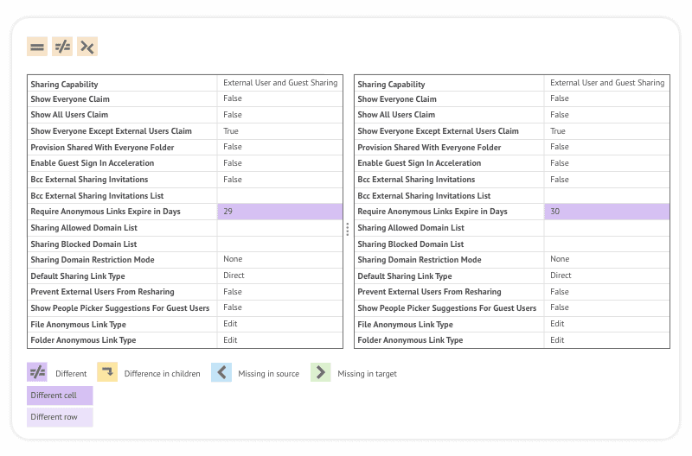The width and height of the screenshot is (692, 456).
Task: Click External User and Guest Sharing value right
Action: click(607, 83)
